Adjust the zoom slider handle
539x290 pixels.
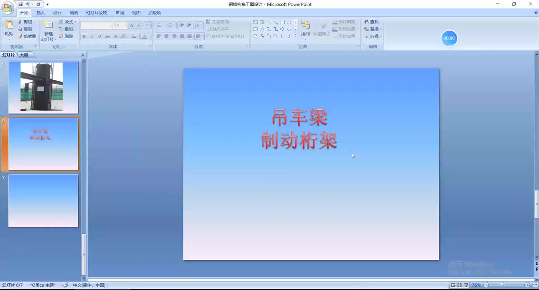click(x=502, y=285)
